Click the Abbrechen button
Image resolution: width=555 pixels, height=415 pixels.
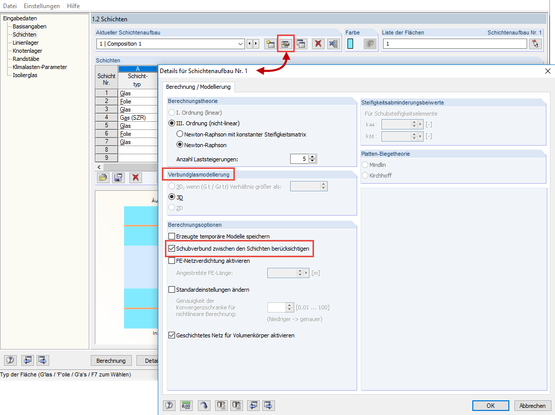[532, 405]
